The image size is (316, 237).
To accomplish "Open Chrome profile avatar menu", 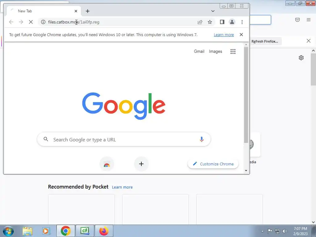I will coord(232,22).
